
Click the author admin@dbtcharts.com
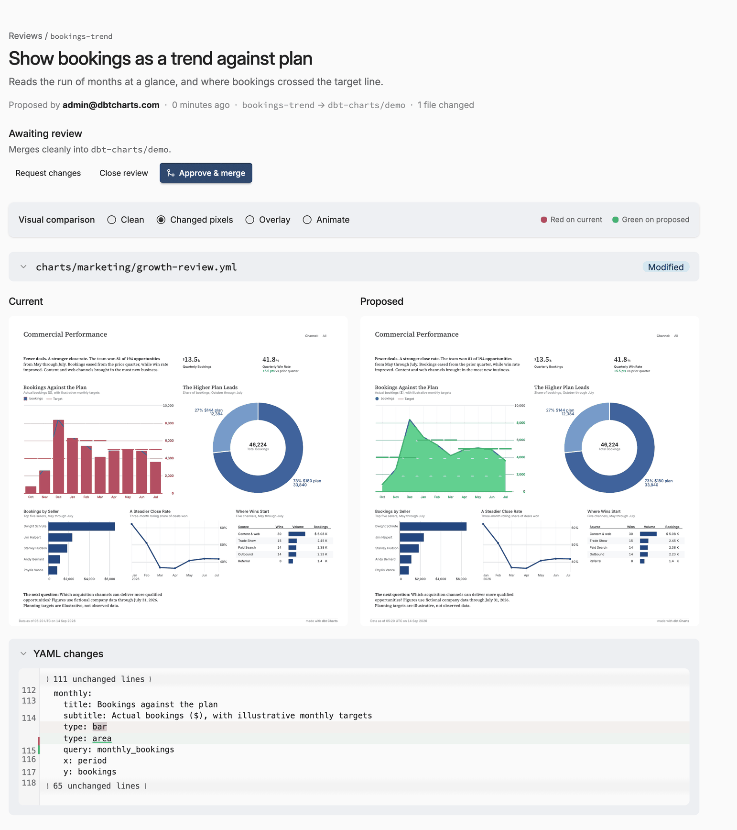click(111, 105)
